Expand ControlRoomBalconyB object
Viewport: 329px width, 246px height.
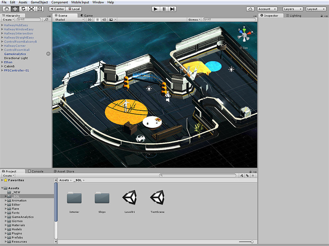point(2,41)
